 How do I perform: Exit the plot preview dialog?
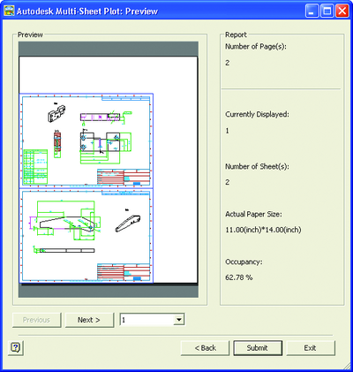click(311, 348)
